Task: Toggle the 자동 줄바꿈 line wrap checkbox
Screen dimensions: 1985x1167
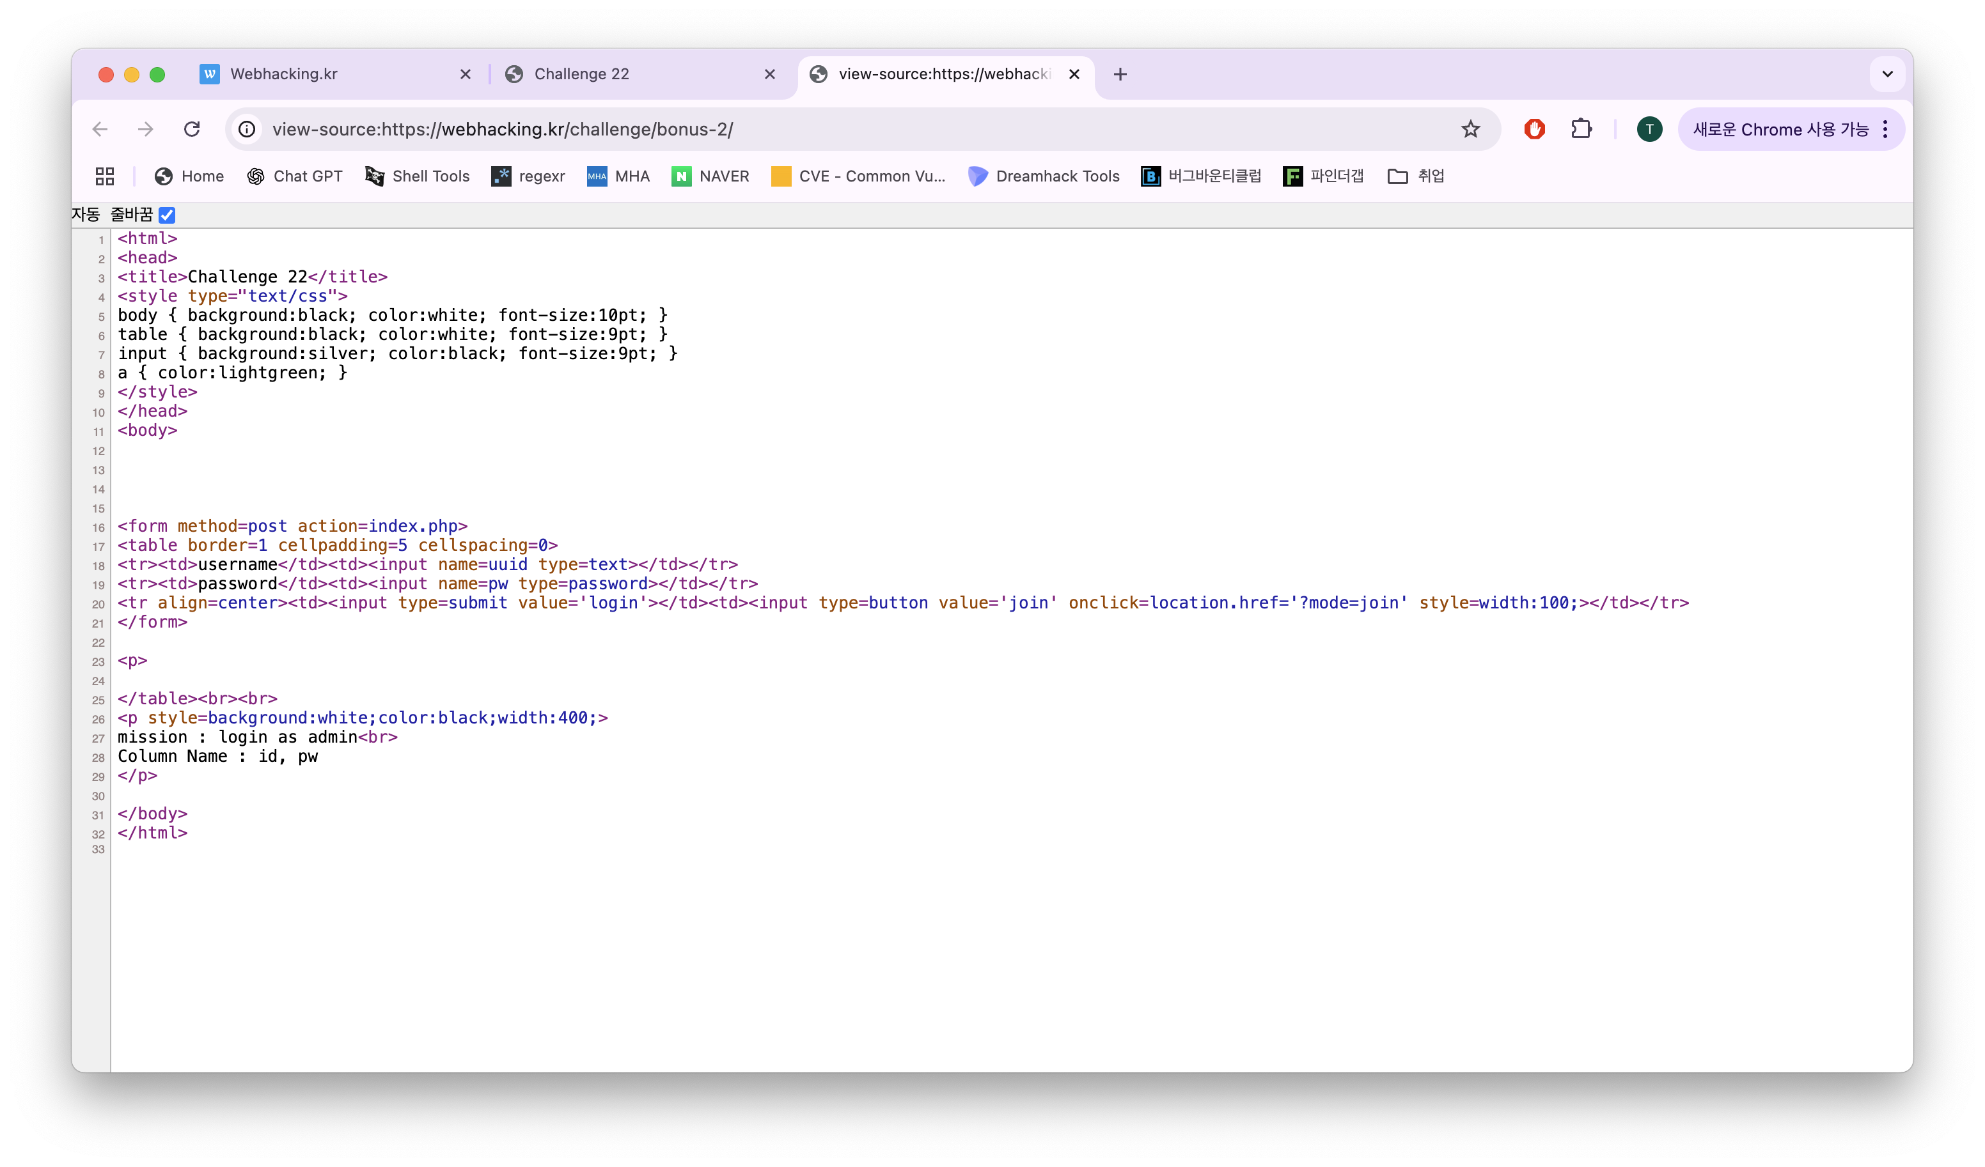Action: click(x=167, y=215)
